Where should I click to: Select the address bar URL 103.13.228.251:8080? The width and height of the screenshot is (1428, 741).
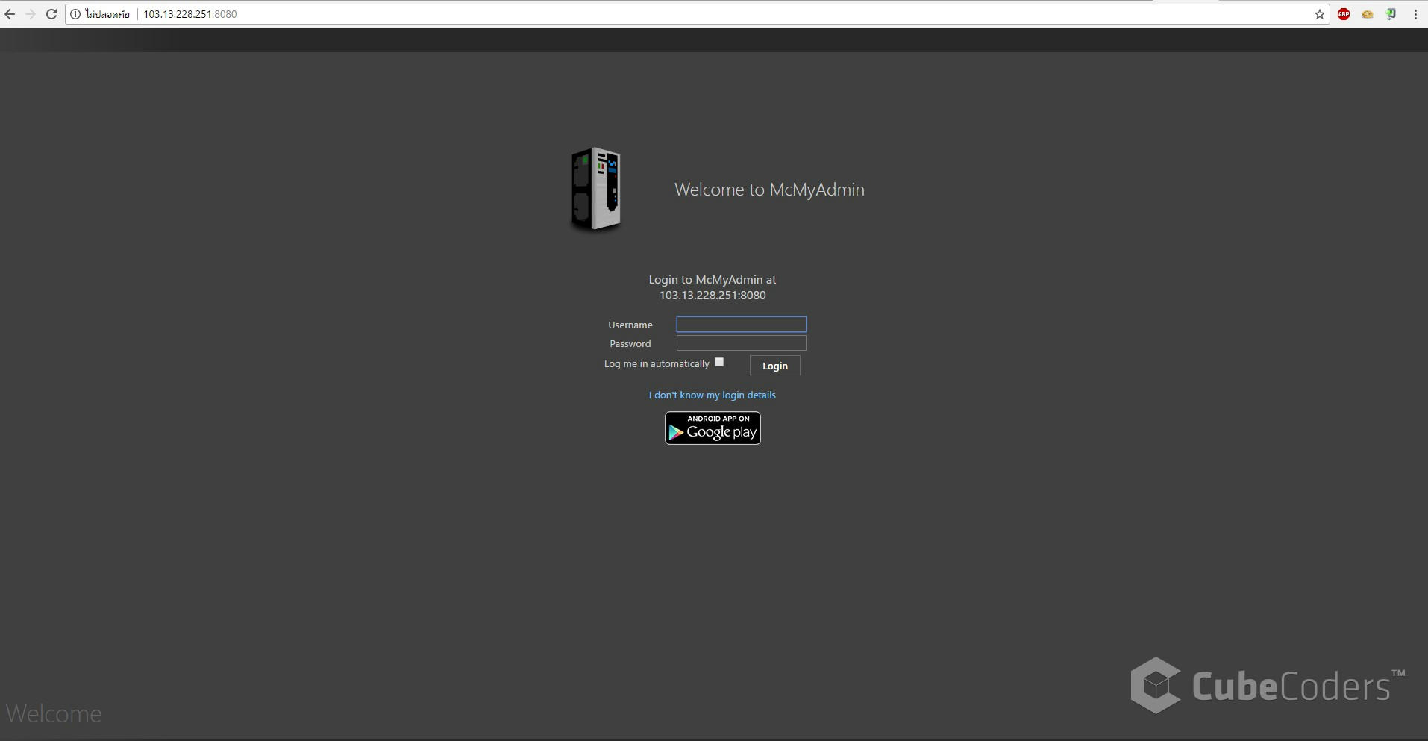point(190,14)
